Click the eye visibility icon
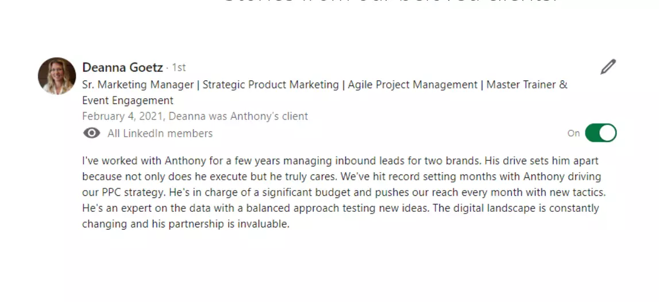The image size is (659, 302). [91, 133]
